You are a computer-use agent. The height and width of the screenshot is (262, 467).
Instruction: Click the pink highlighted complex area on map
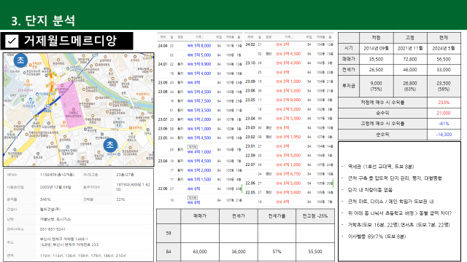coord(72,105)
